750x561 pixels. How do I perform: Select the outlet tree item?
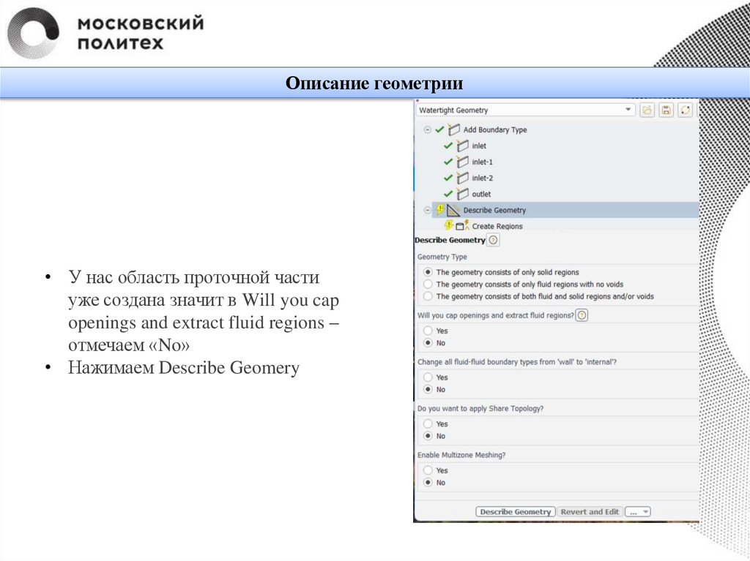point(481,194)
